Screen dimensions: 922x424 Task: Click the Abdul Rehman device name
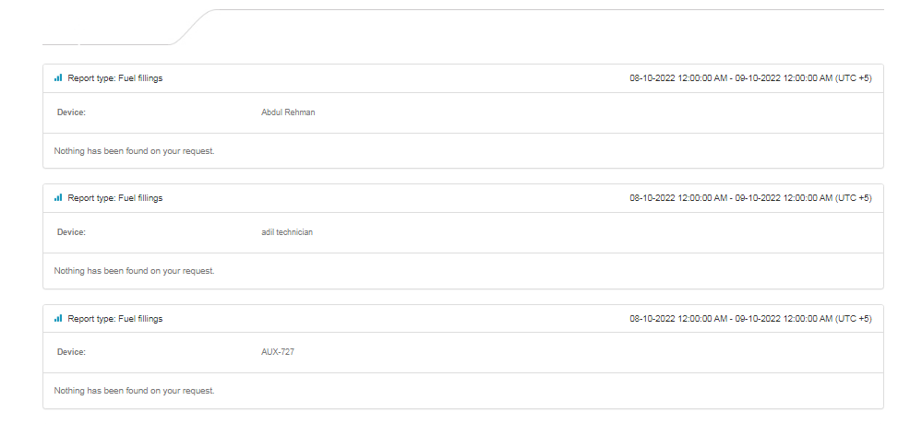click(x=288, y=112)
